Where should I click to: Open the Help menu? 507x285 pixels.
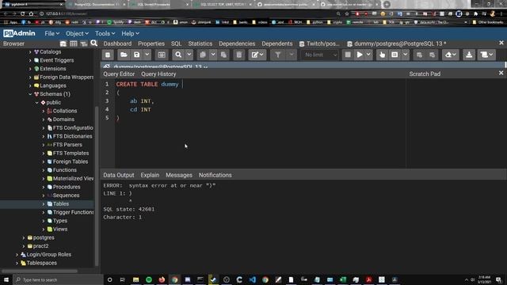tap(130, 33)
